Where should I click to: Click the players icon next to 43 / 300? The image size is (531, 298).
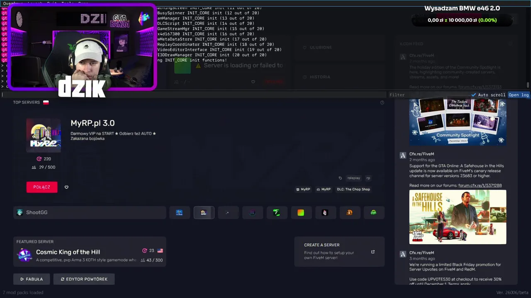[x=143, y=260]
